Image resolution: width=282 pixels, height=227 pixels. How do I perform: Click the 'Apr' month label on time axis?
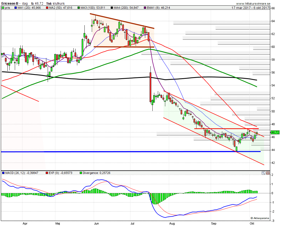(25, 224)
